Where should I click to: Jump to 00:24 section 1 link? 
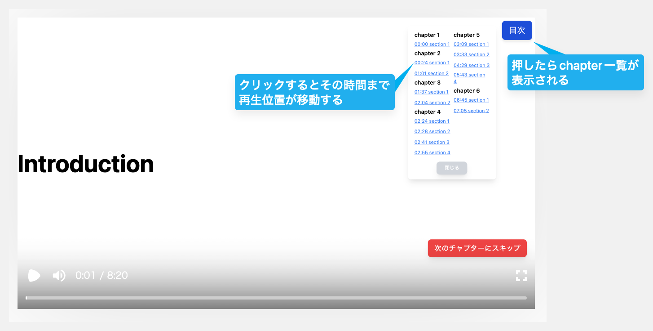click(x=432, y=63)
